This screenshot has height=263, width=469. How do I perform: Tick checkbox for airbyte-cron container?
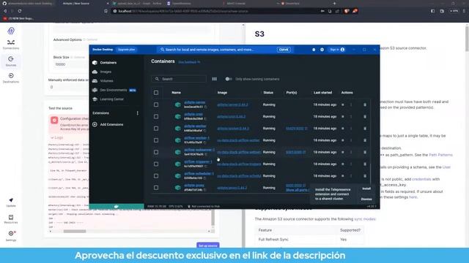tap(156, 117)
